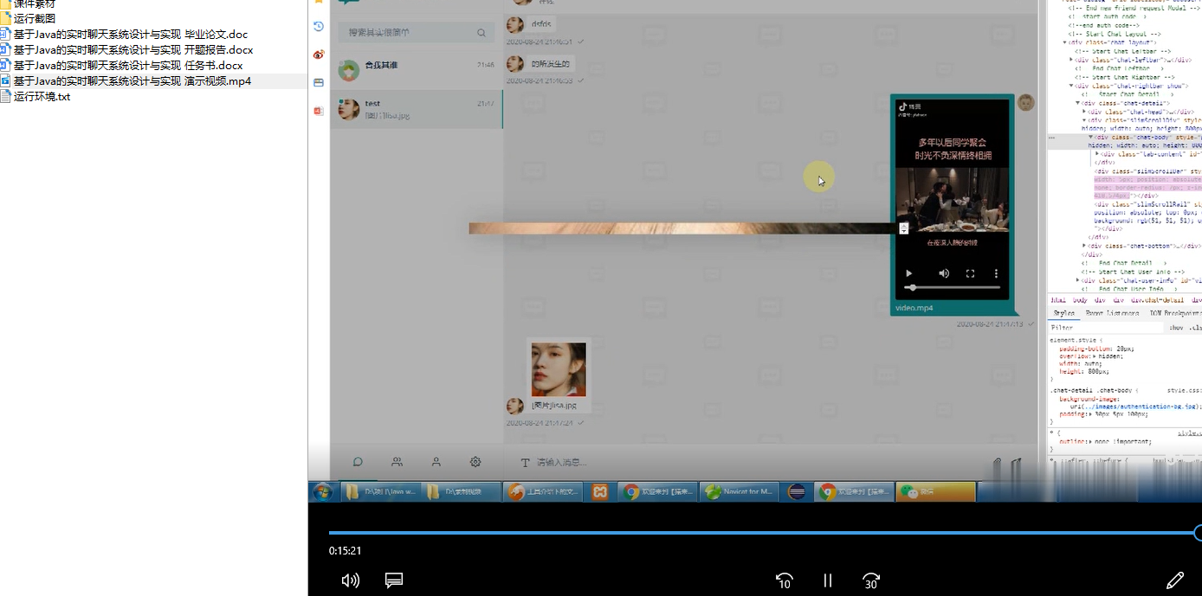Open Navicat for MySQL taskbar button
This screenshot has height=596, width=1202.
pyautogui.click(x=739, y=491)
